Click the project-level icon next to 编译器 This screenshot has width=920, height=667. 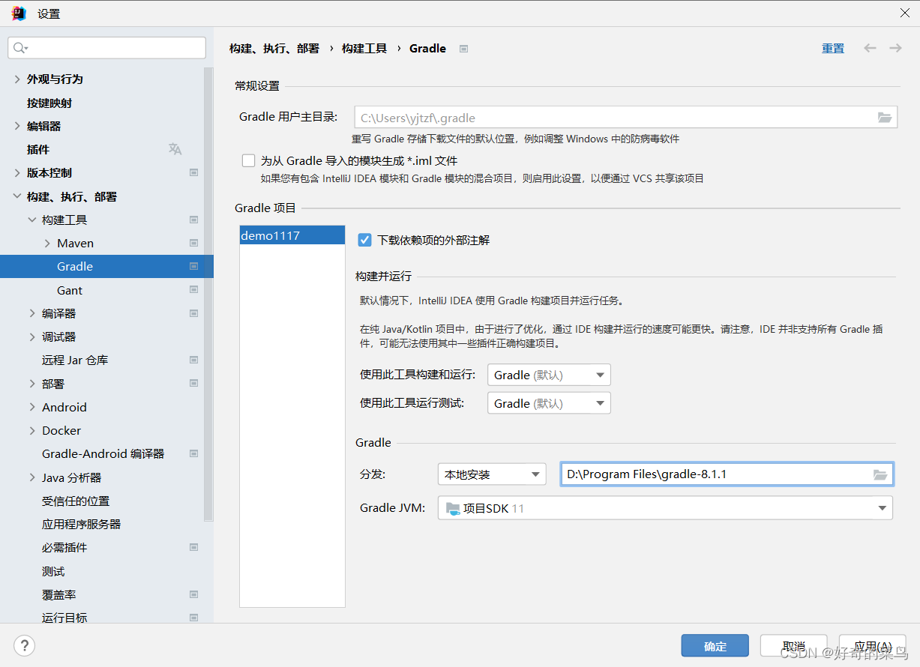(x=193, y=313)
